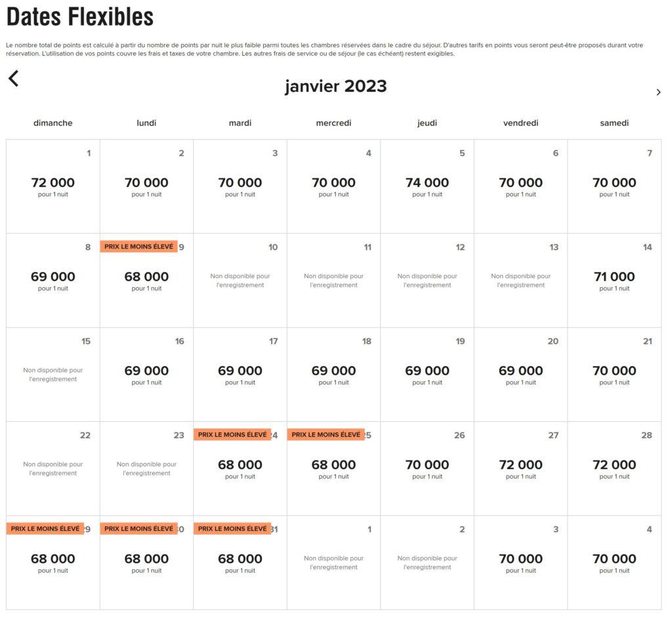Select January 19 at 69 000 points
672x618 pixels.
(427, 374)
